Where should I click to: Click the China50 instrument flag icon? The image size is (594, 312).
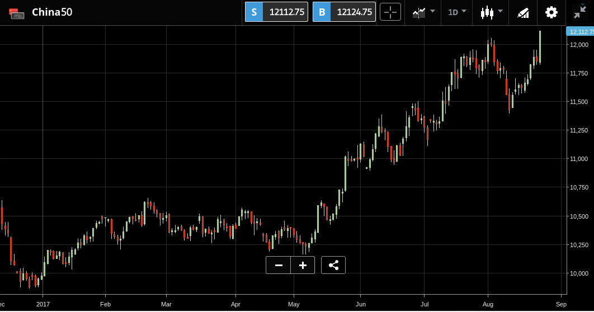point(16,13)
